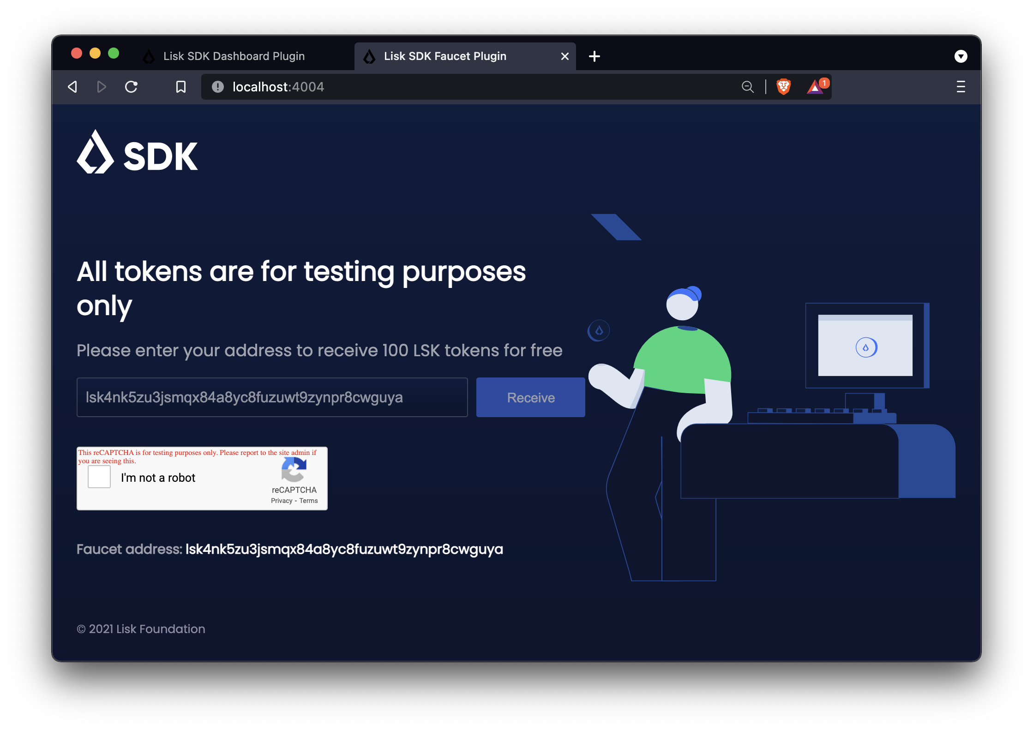The height and width of the screenshot is (730, 1033).
Task: Open the browser hamburger menu
Action: pos(961,87)
